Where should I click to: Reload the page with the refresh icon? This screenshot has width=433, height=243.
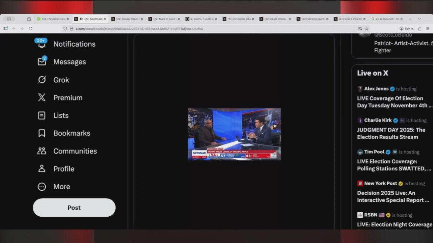click(x=30, y=29)
